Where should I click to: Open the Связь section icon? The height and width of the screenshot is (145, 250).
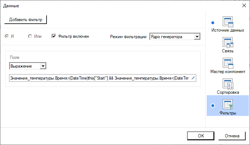tap(228, 43)
